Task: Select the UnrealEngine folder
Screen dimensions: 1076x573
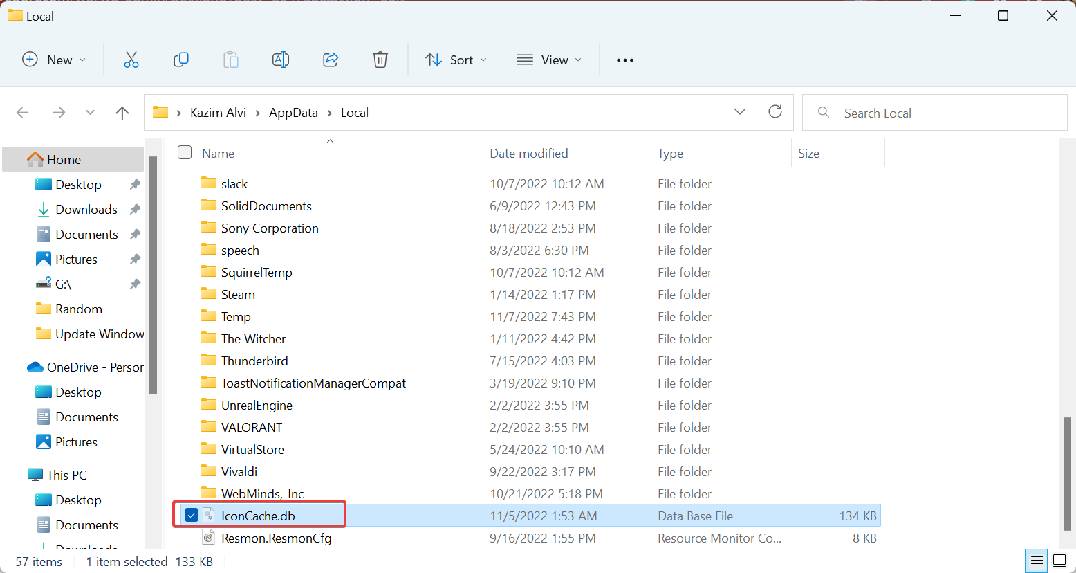Action: point(257,405)
